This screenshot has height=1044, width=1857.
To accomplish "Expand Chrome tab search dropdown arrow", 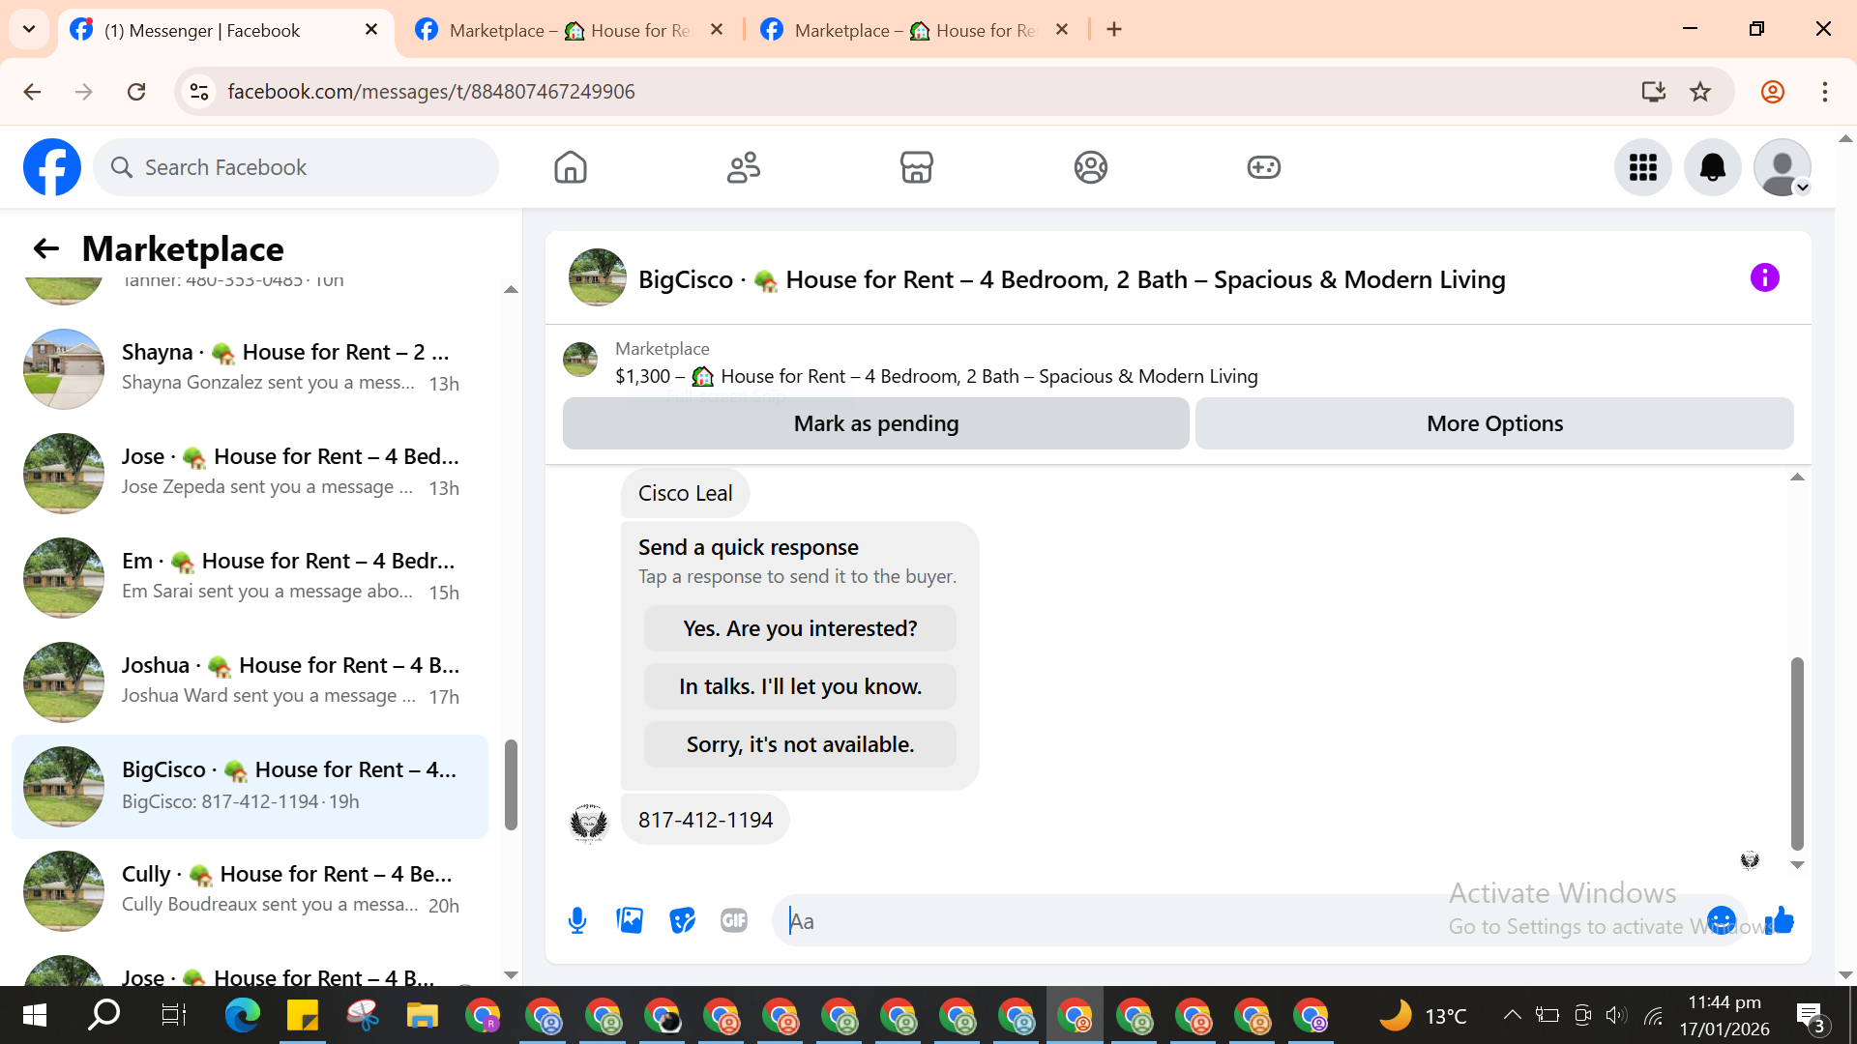I will (x=29, y=29).
